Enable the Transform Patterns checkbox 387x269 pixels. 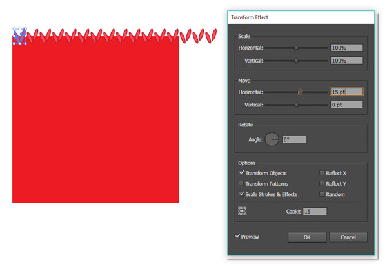coord(241,183)
